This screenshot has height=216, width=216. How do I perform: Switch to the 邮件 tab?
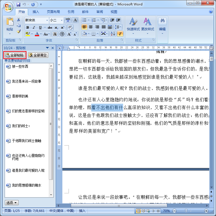85,12
